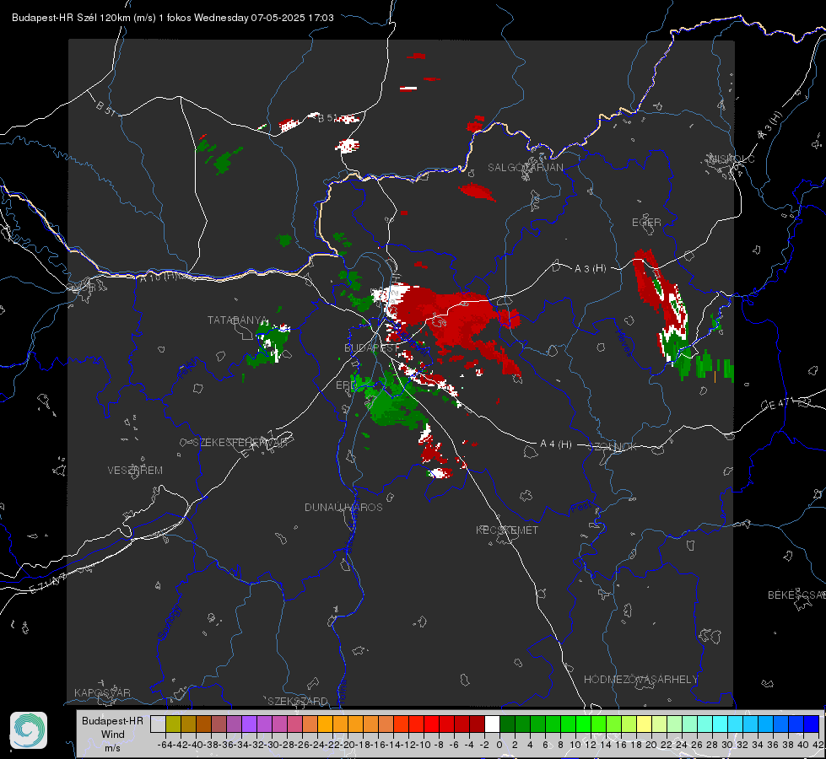Image resolution: width=826 pixels, height=759 pixels.
Task: Select the light gray swatch left of -64
Action: click(158, 724)
